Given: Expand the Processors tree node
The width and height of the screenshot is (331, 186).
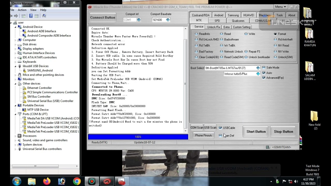Looking at the screenshot, I should (x=16, y=136).
